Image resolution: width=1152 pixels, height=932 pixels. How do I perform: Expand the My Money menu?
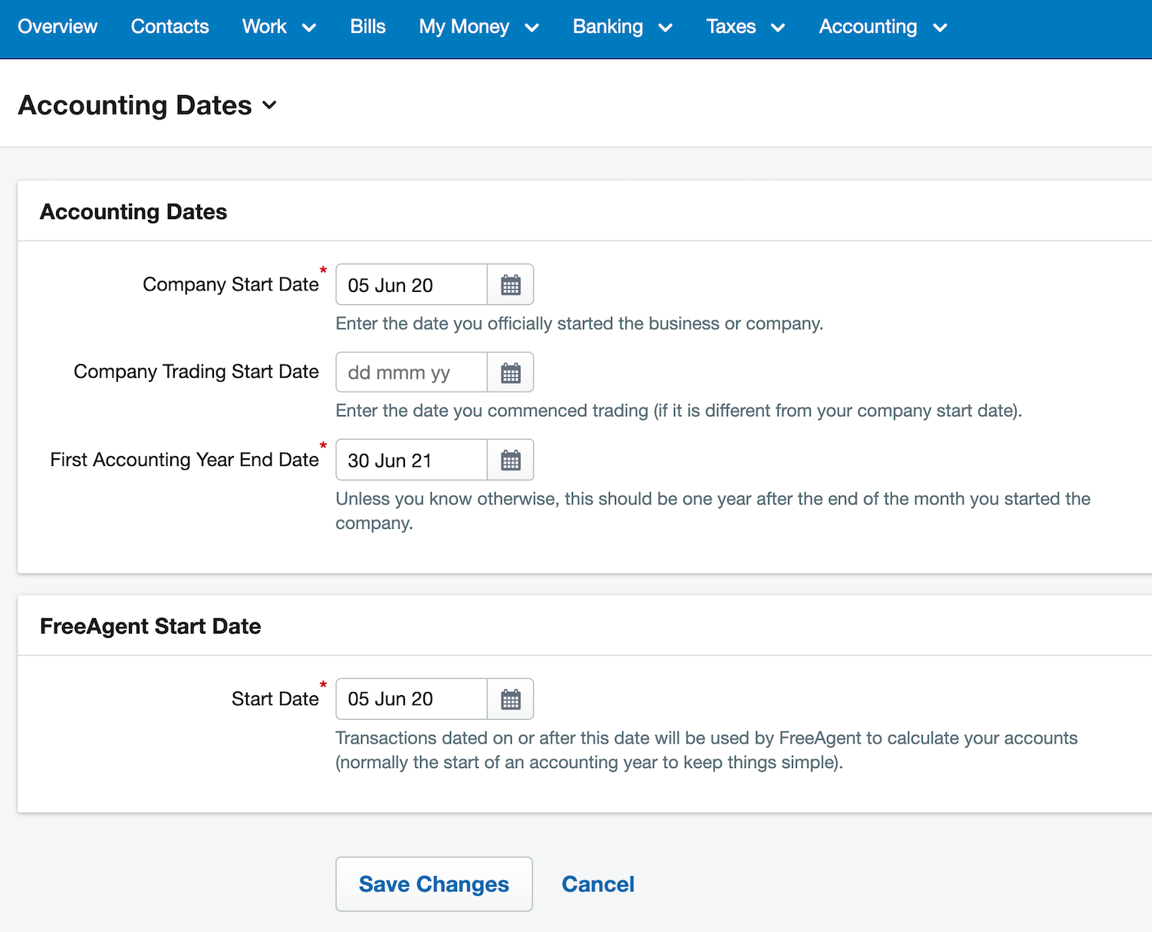click(x=479, y=27)
